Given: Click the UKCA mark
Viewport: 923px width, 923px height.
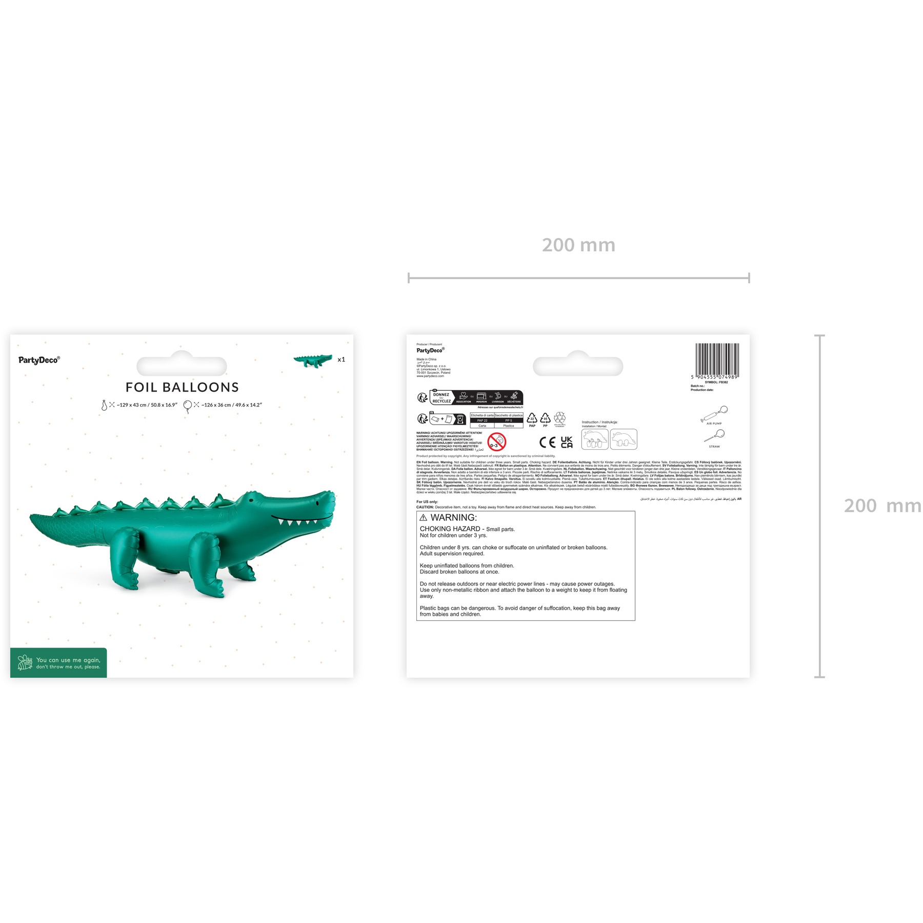Looking at the screenshot, I should (567, 442).
